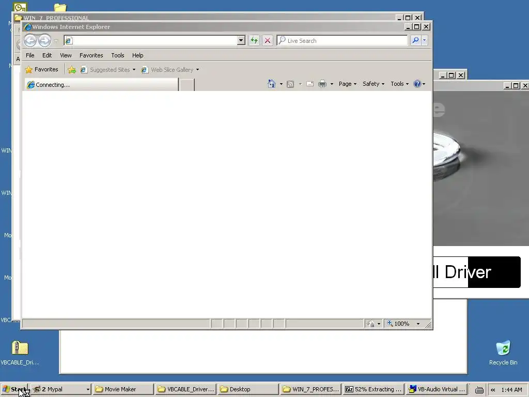Switch to VBCABLE_Driver taskbar item
The width and height of the screenshot is (529, 397).
point(185,389)
